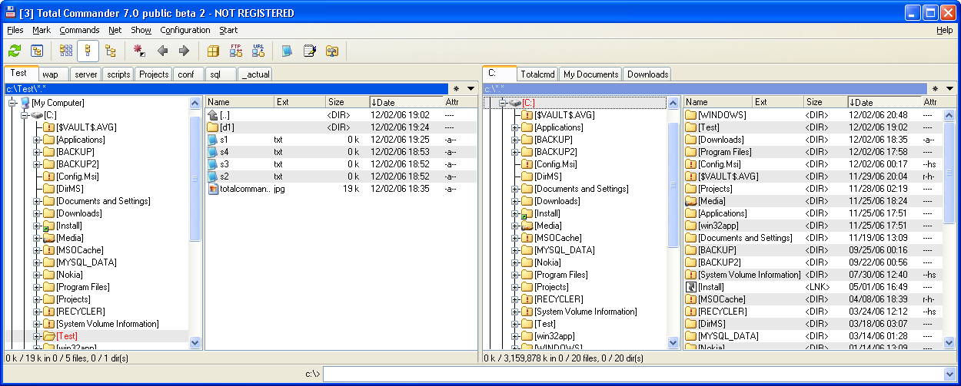
Task: Open the Commands menu
Action: 79,30
